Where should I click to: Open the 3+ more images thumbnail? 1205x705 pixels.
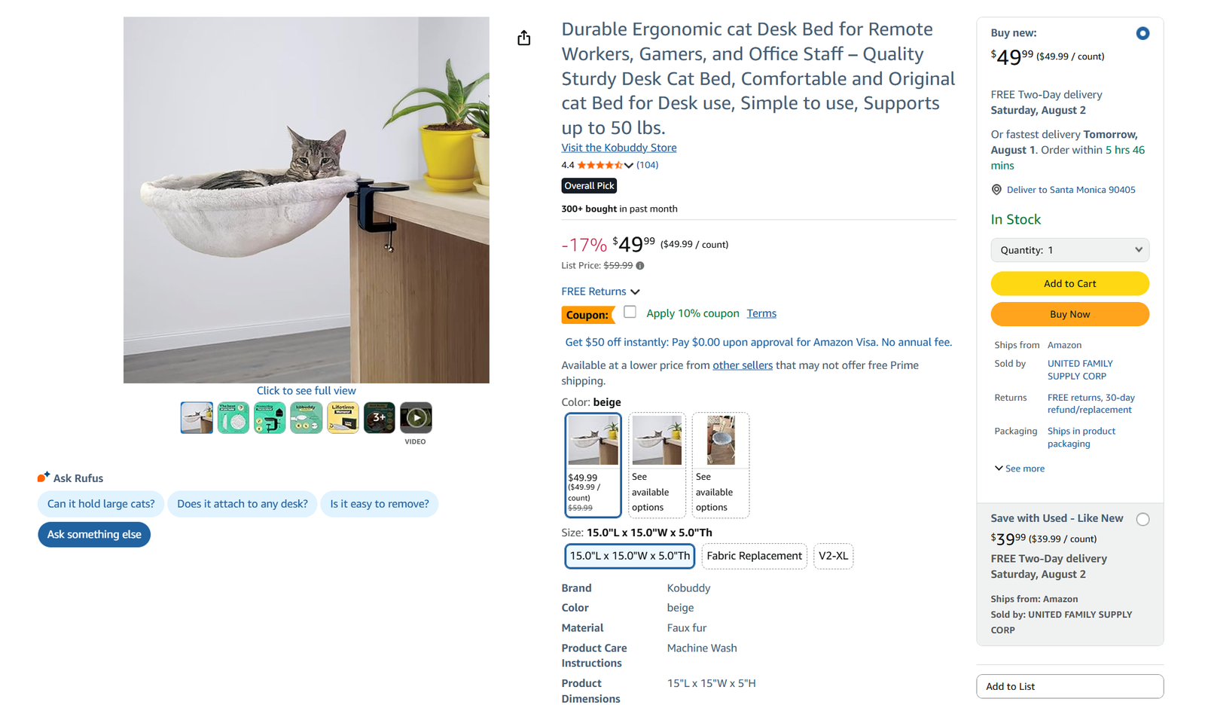point(379,418)
